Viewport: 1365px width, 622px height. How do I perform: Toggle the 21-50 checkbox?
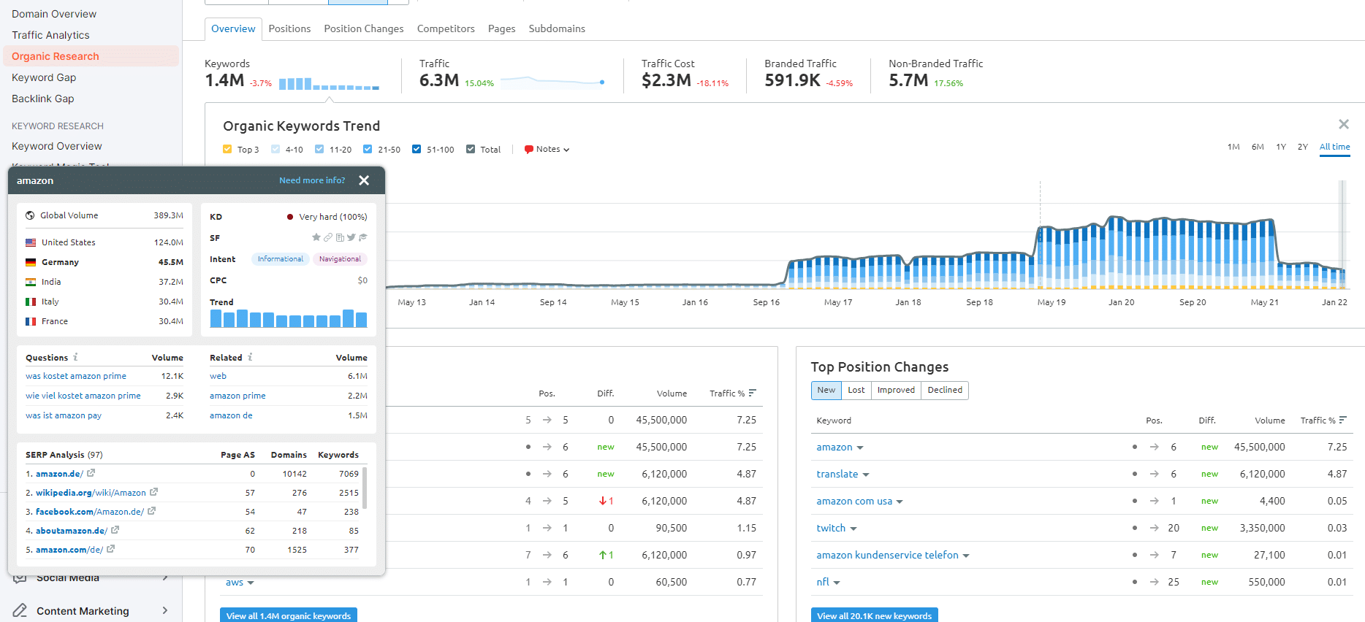(x=368, y=149)
